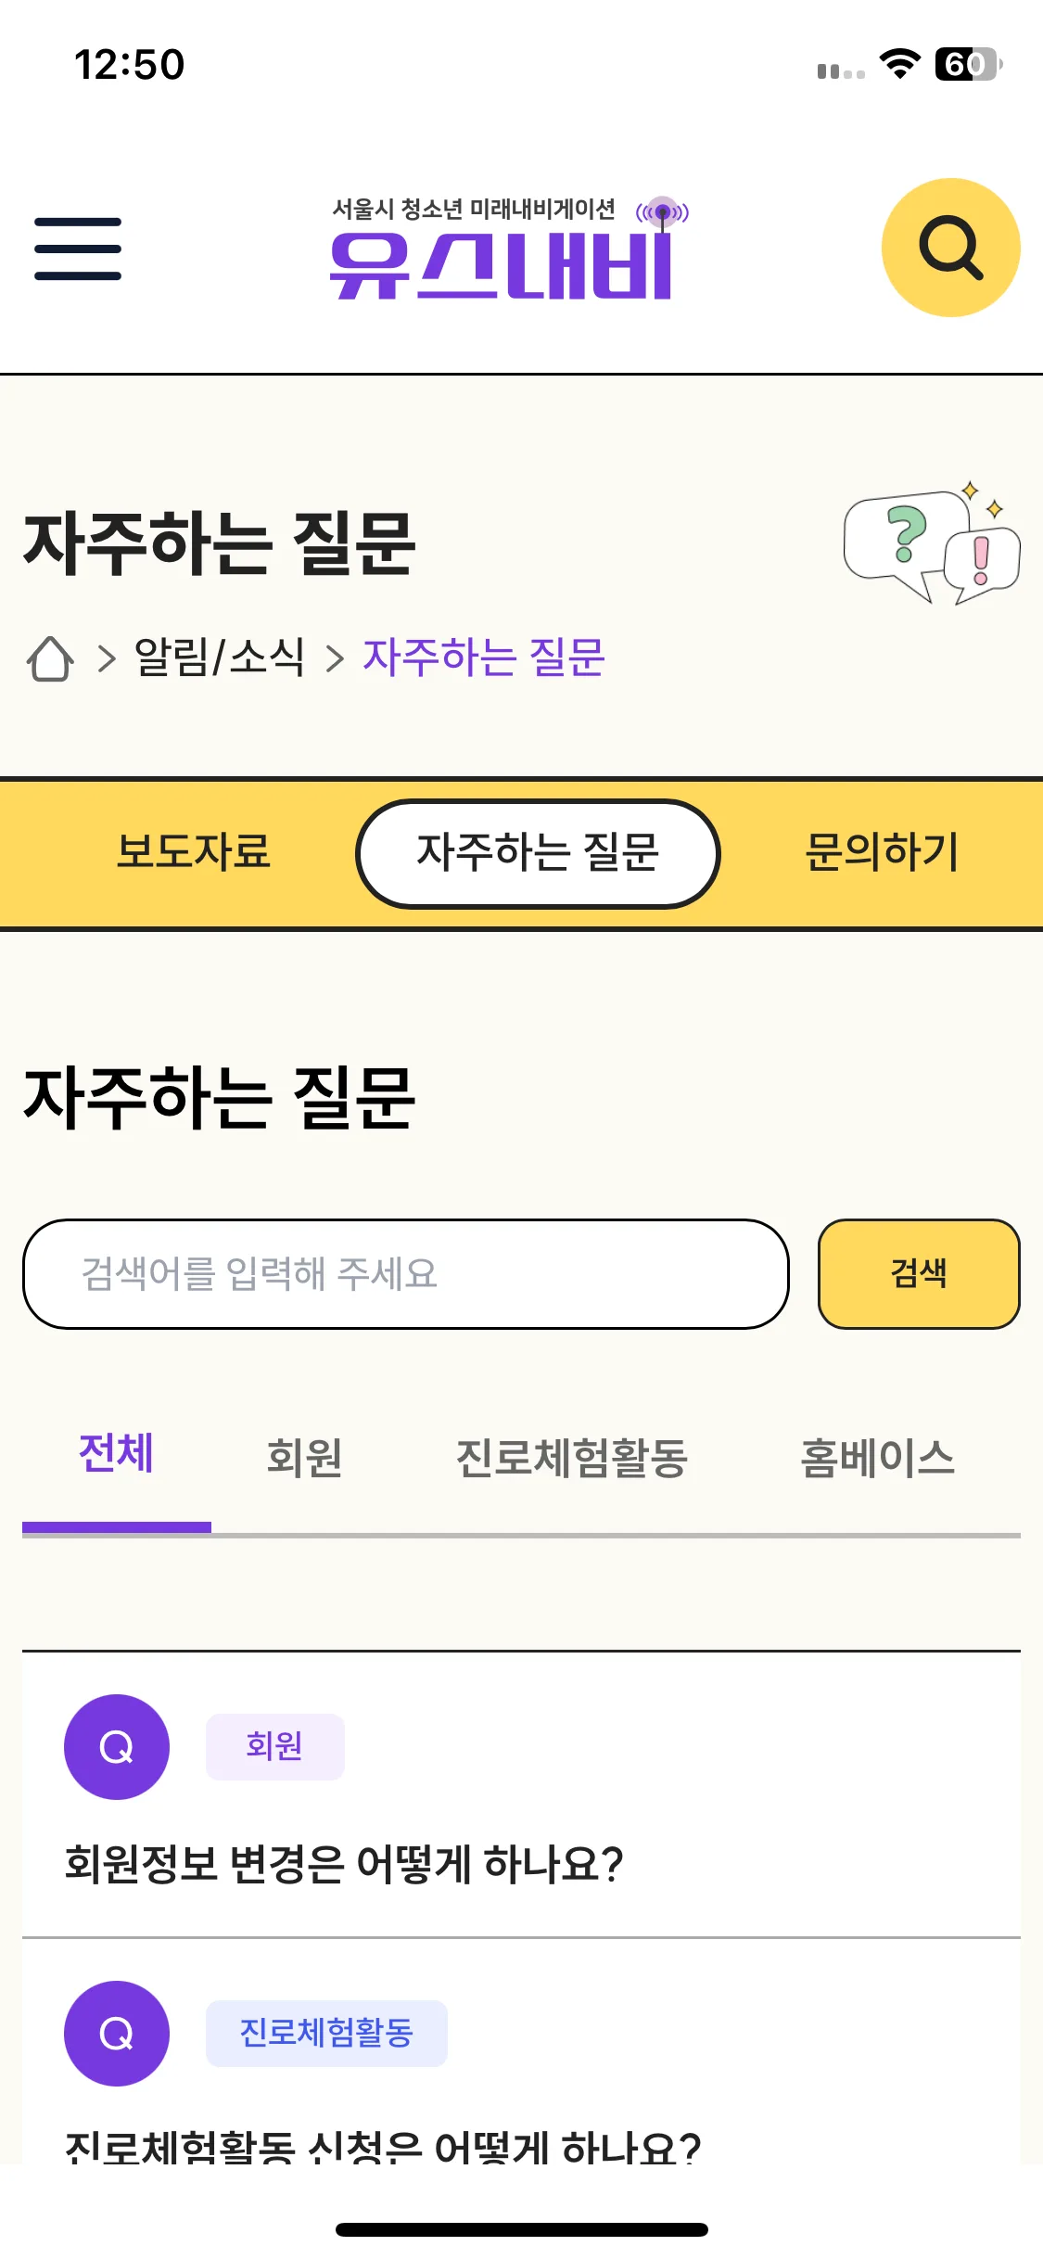This screenshot has height=2259, width=1043.
Task: Tap the 유스내비 logo
Action: pos(509,248)
